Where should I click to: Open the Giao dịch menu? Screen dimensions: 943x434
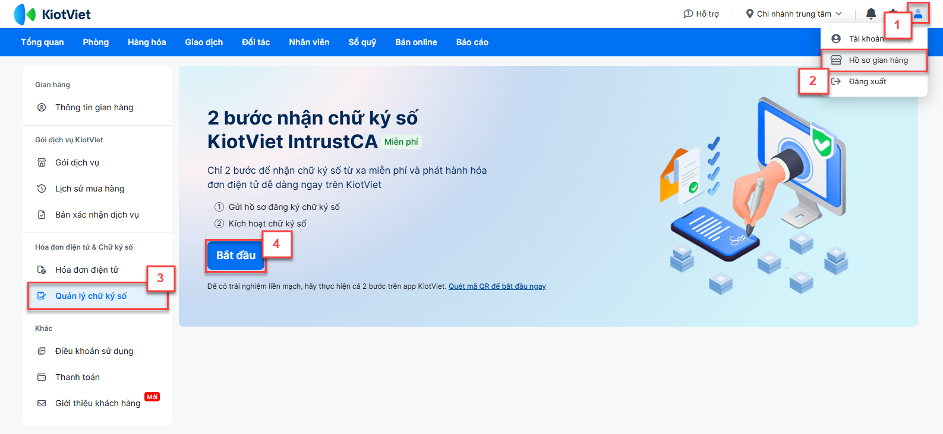pyautogui.click(x=204, y=42)
